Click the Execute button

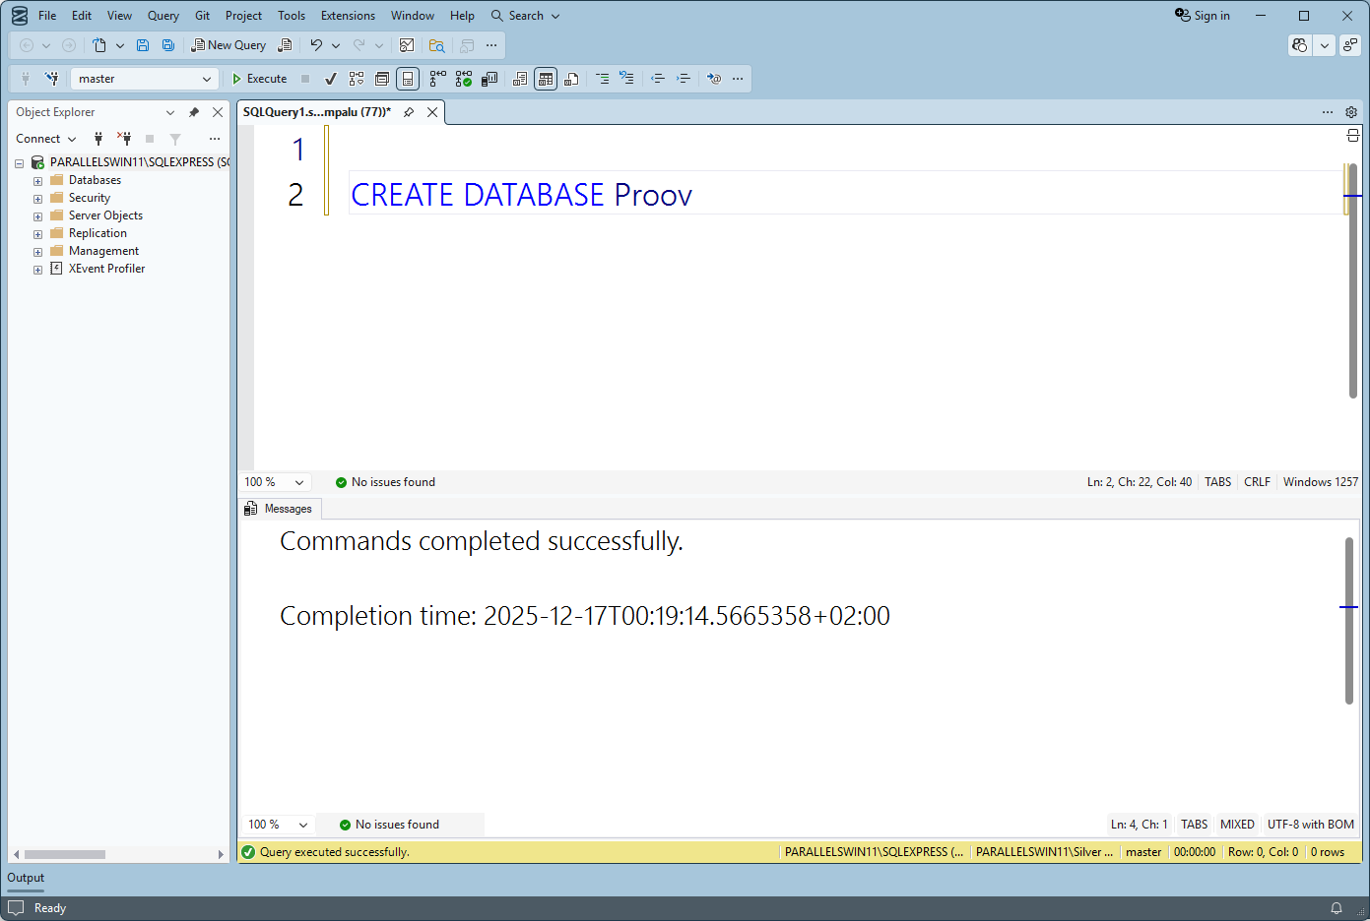coord(259,79)
